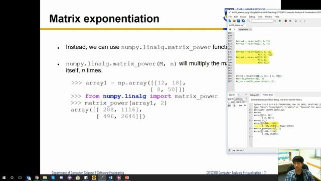Screen dimensions: 321x181
Task: Open the Windows Start menu
Action: (4, 177)
